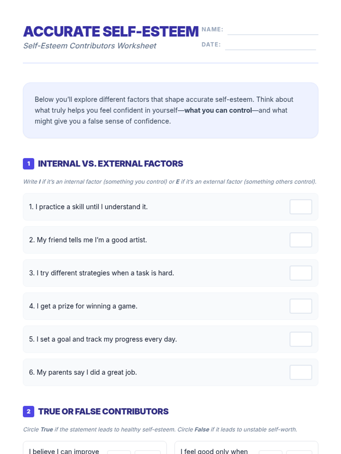This screenshot has width=341, height=454.
Task: Select answer box for practicing a skill
Action: tap(301, 207)
